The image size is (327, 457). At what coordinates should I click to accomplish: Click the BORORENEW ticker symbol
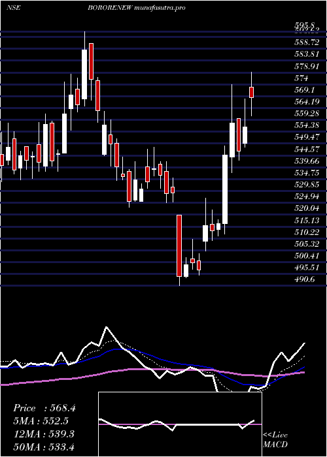click(111, 8)
